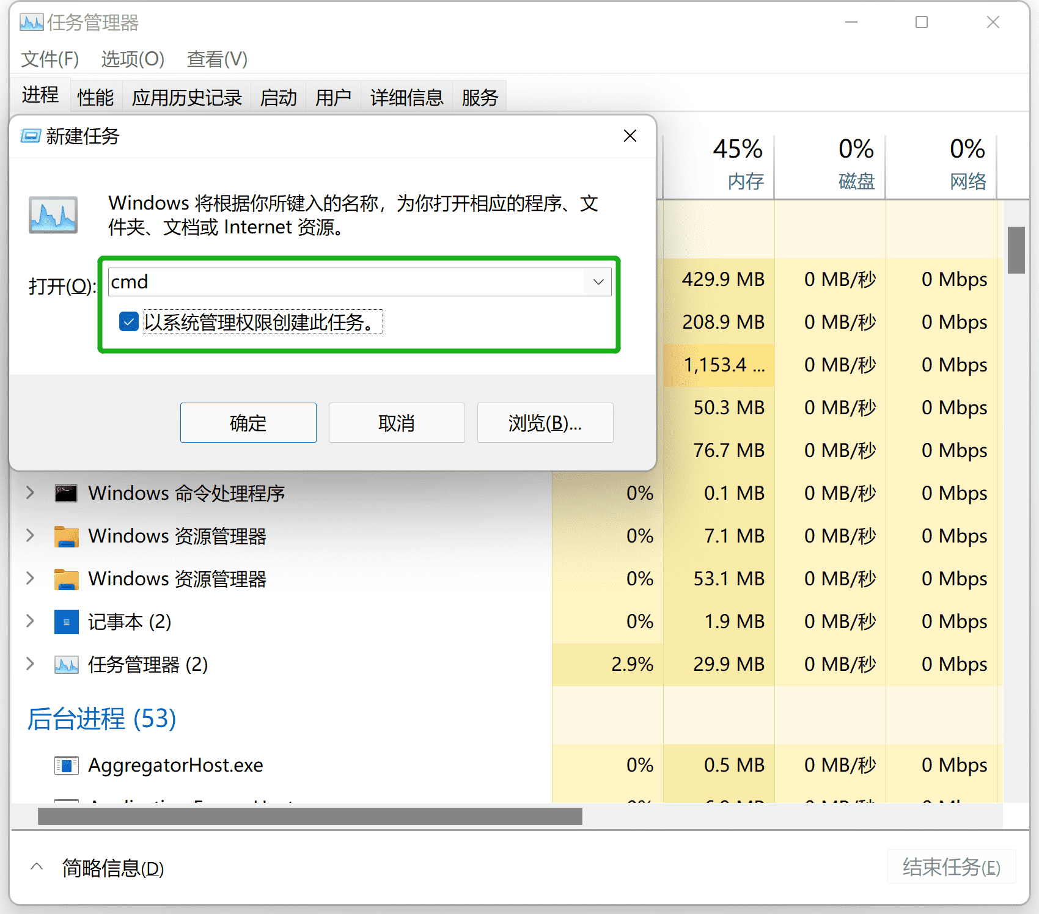Open the cmd input dropdown list
The image size is (1039, 914).
point(597,282)
